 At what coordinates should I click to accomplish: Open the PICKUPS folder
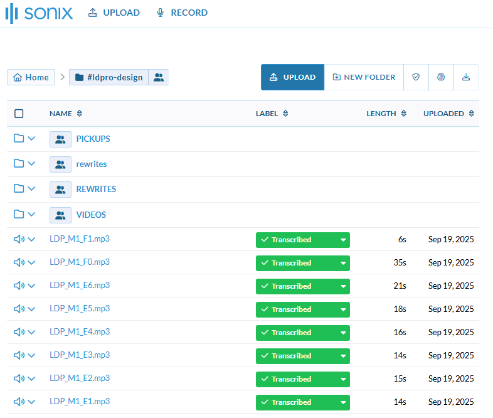point(93,139)
